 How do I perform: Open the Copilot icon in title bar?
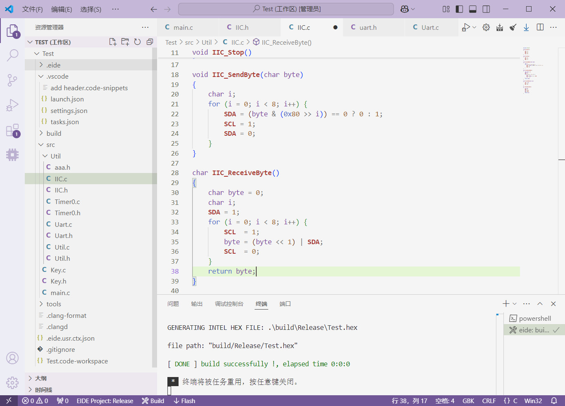(x=405, y=9)
